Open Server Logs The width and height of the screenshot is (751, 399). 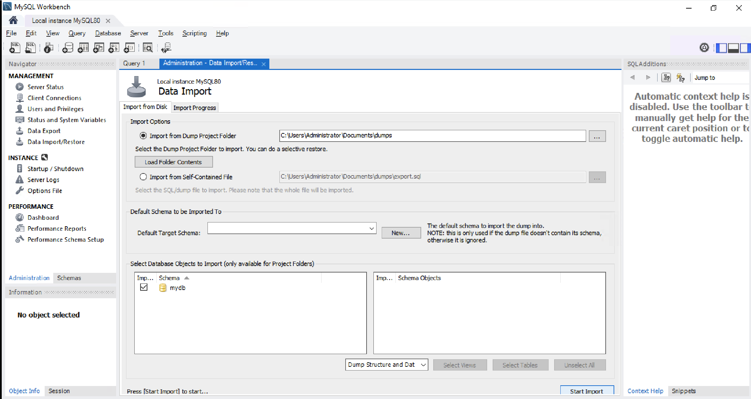tap(44, 180)
